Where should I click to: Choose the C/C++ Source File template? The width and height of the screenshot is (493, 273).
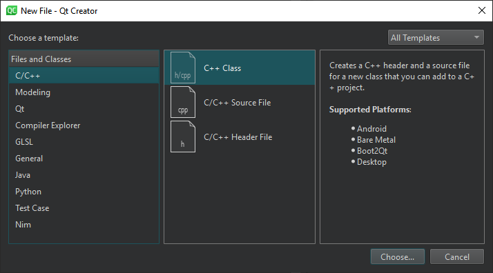pyautogui.click(x=240, y=102)
